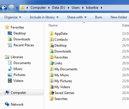The image size is (129, 109).
Task: Open the Music library in the sidebar
Action: coord(18,69)
